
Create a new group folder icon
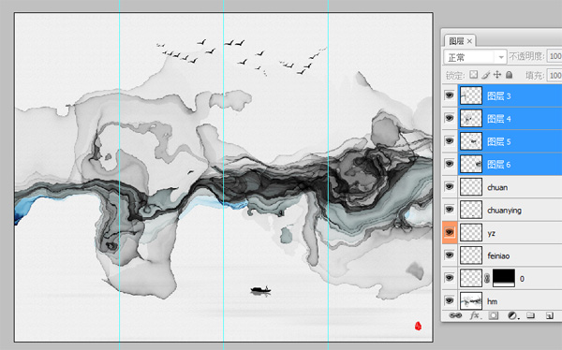pos(531,315)
